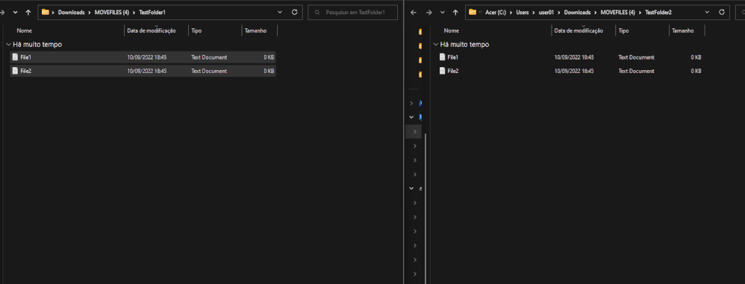The height and width of the screenshot is (284, 745).
Task: Refresh the TestFolder1 window
Action: (295, 13)
